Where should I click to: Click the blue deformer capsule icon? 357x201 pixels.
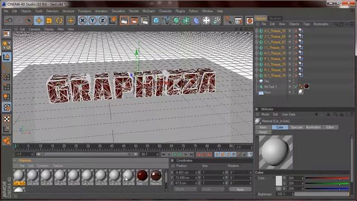pos(196,21)
